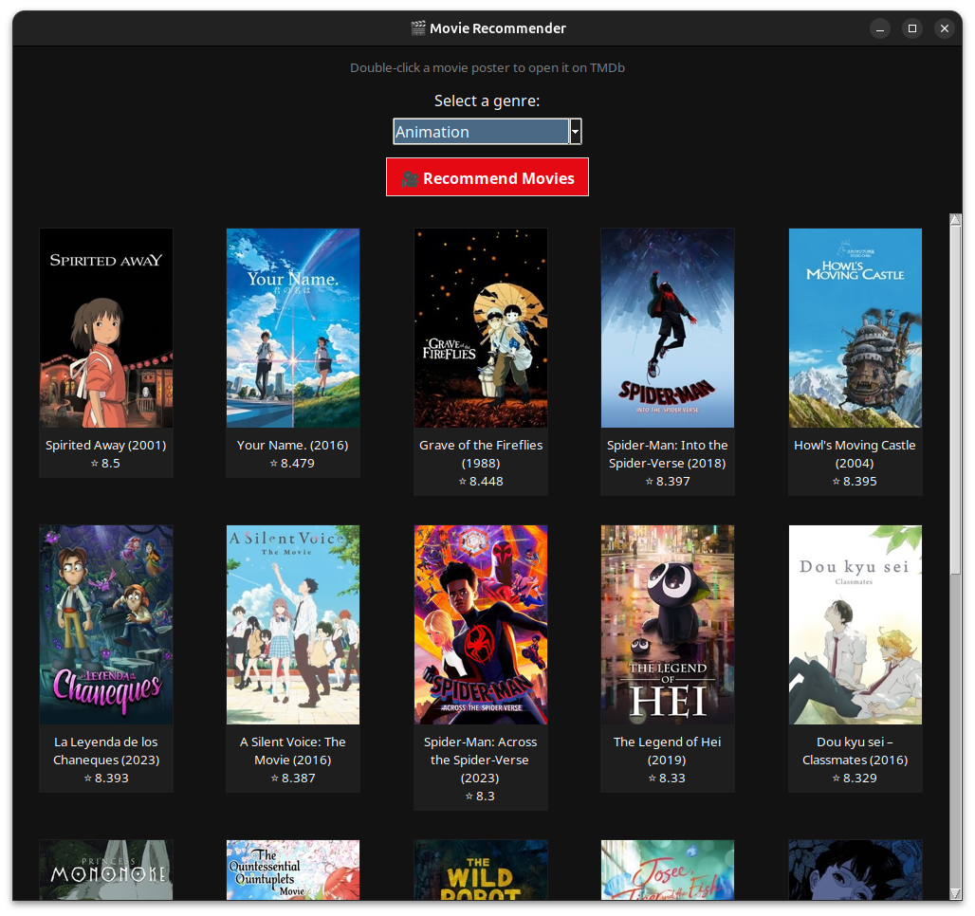This screenshot has height=916, width=975.
Task: Maximize the Movie Recommender window
Action: [x=912, y=28]
